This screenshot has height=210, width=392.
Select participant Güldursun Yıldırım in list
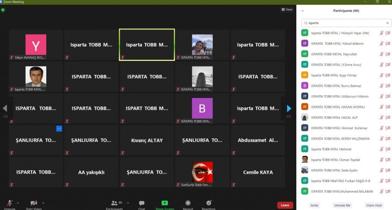tap(346, 96)
